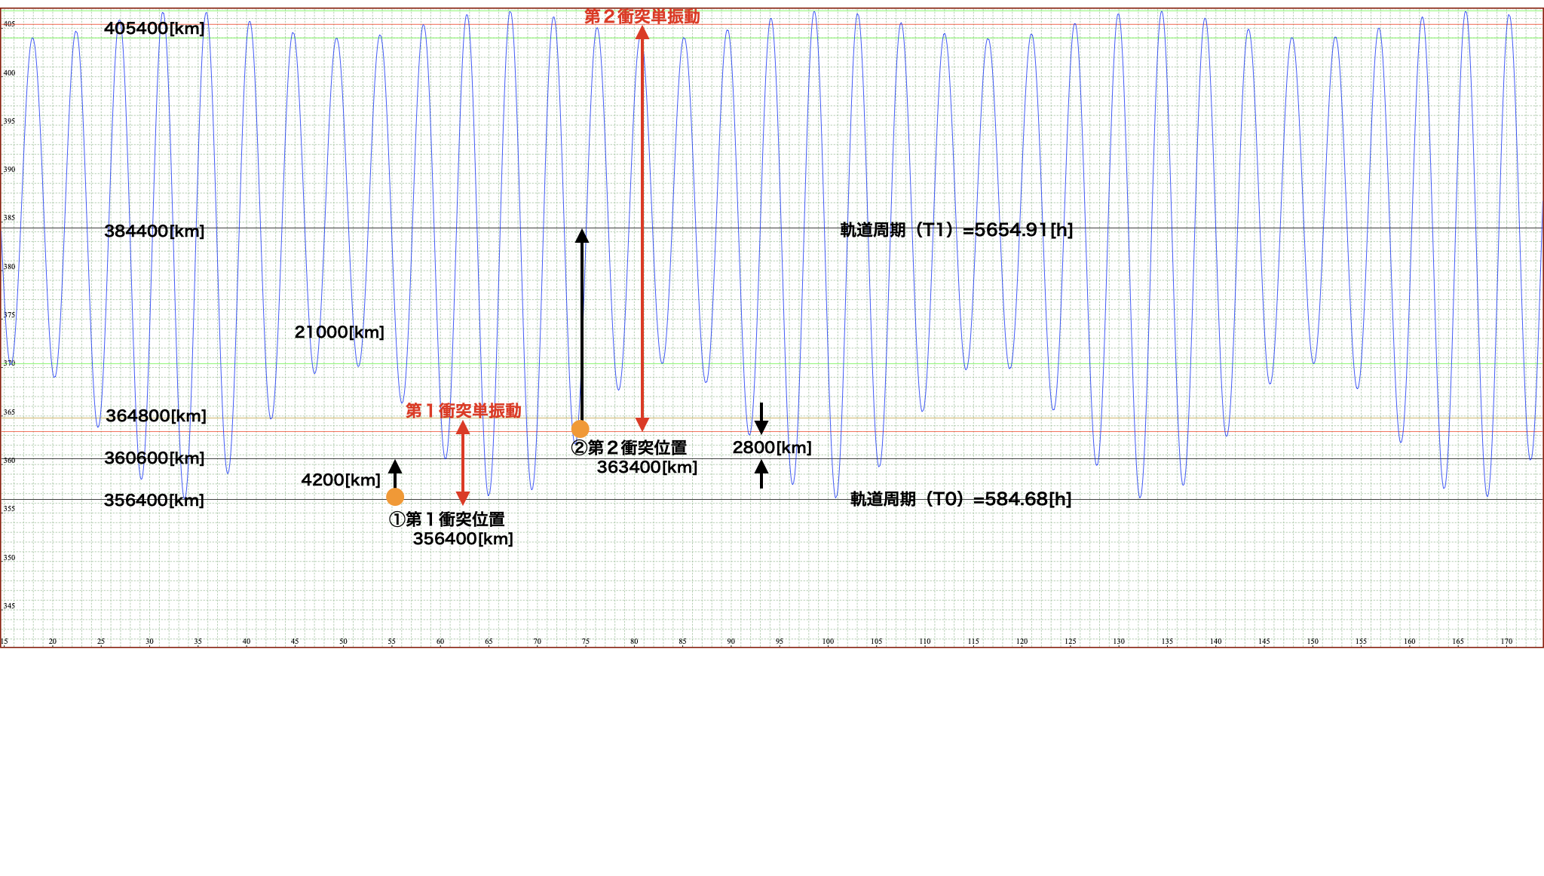Image resolution: width=1544 pixels, height=876 pixels.
Task: Select the 第1衝突単振動 red label
Action: point(463,410)
